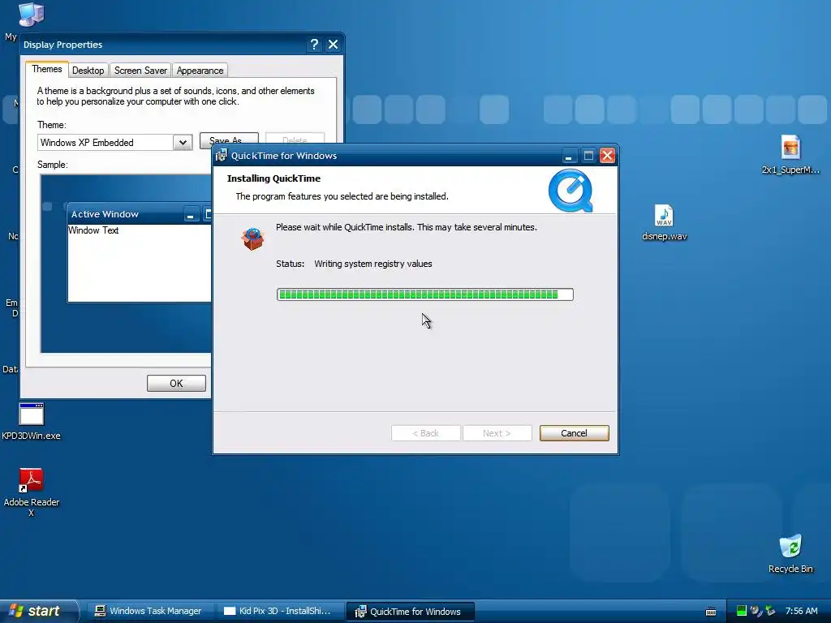Open the Screen Saver tab
The height and width of the screenshot is (623, 831).
pos(140,71)
